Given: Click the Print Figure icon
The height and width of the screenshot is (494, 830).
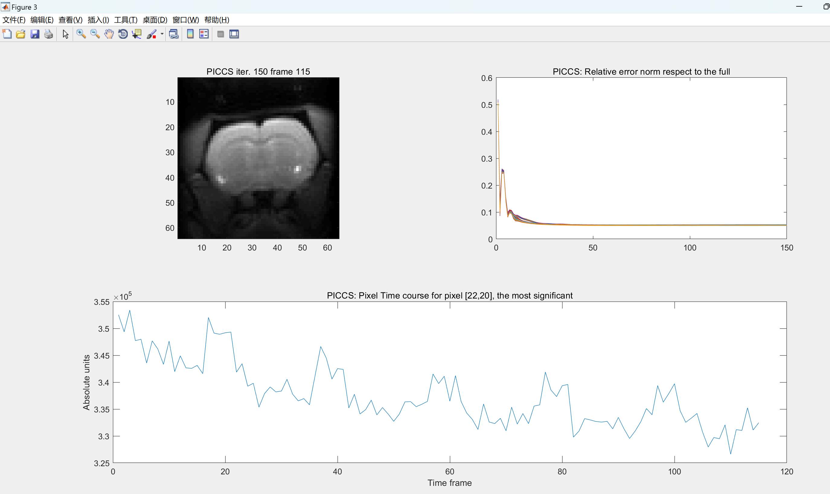Looking at the screenshot, I should pyautogui.click(x=49, y=34).
